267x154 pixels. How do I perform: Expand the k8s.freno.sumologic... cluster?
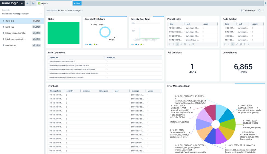point(4,39)
